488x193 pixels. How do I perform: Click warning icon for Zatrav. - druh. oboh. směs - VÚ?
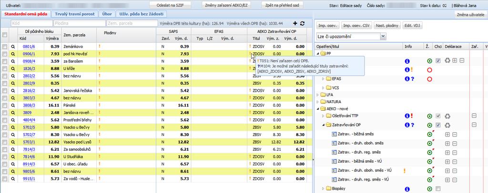(x=404, y=170)
